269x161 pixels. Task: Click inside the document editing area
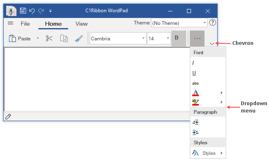pos(97,79)
